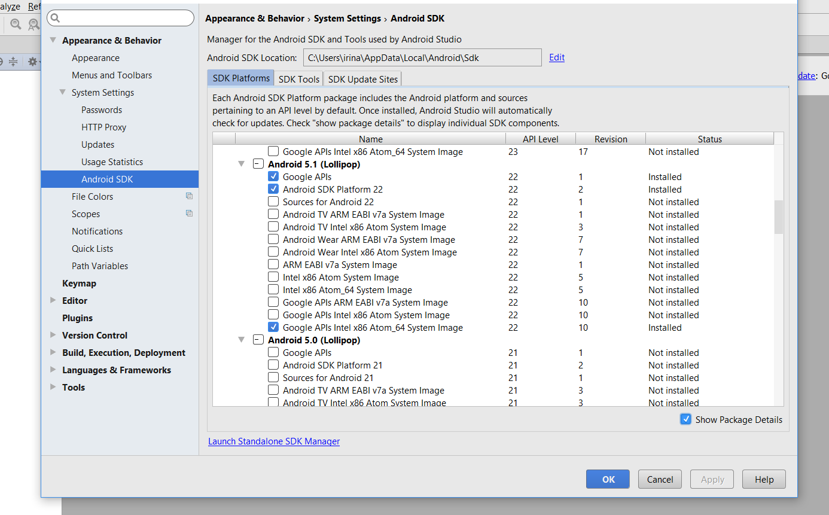Screen dimensions: 829x515
Task: Click the project-level icon beside File Colors
Action: pos(189,196)
